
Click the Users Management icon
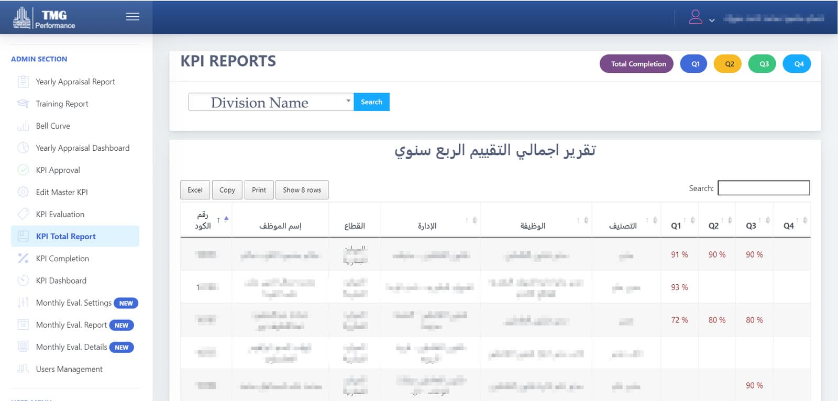(x=23, y=369)
